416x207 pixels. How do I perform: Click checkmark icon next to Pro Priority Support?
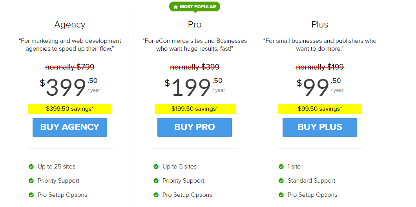(156, 181)
